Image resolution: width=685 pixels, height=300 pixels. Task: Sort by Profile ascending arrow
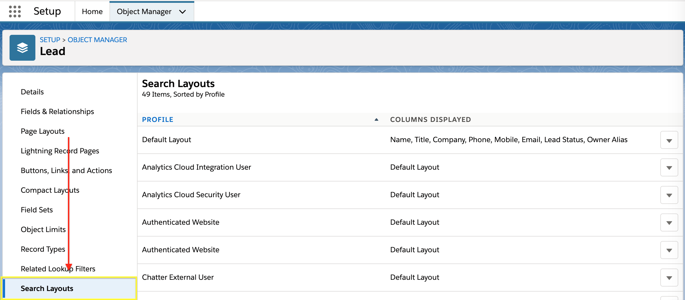tap(376, 120)
